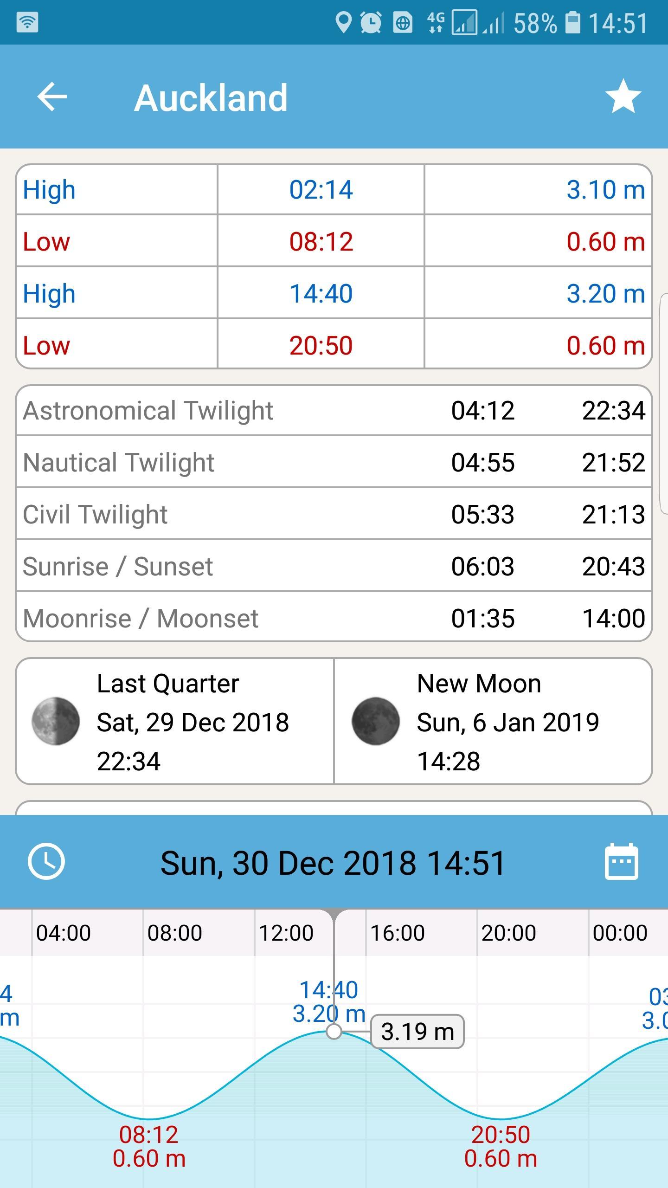
Task: Tap the Wi-Fi icon in status bar
Action: 27,22
